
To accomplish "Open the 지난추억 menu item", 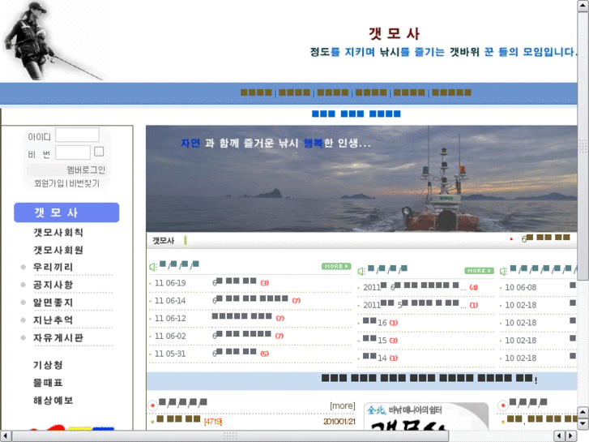I will click(53, 320).
